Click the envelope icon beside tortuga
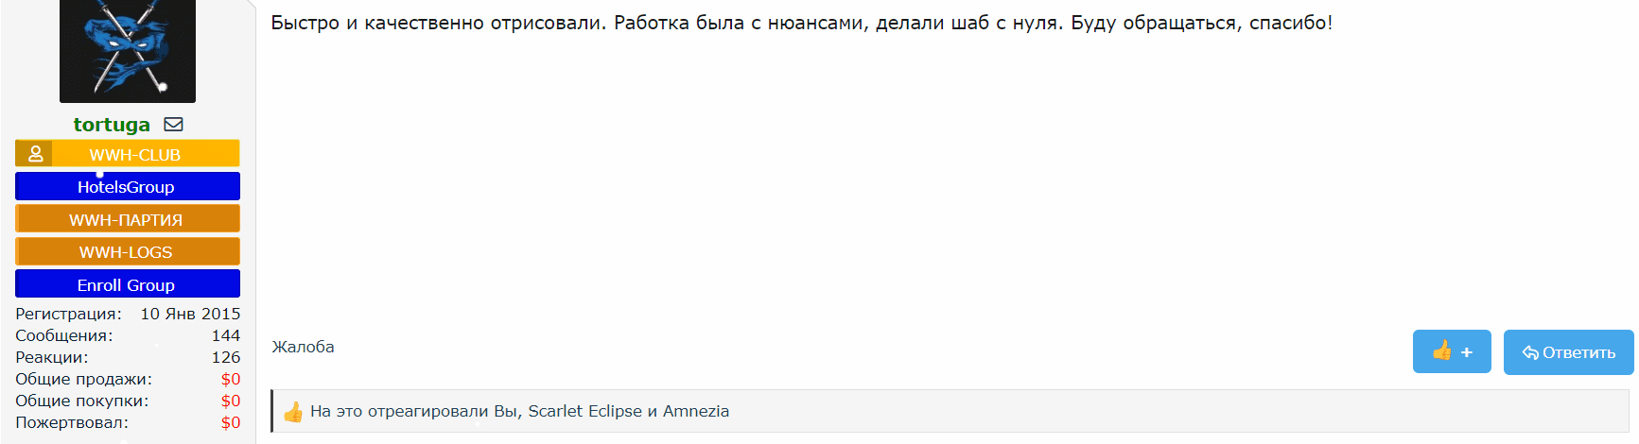 [173, 125]
